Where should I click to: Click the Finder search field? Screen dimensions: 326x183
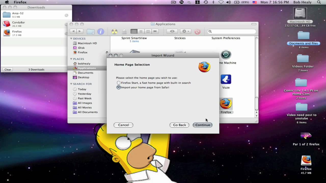coord(232,32)
